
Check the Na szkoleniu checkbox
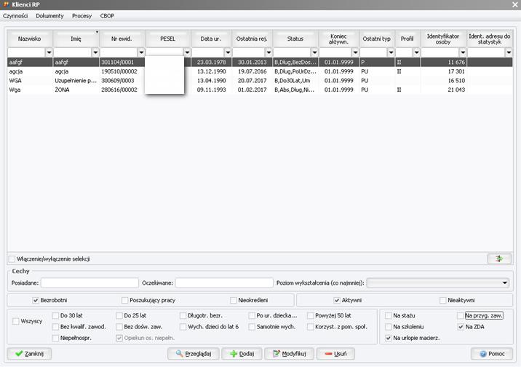click(x=388, y=327)
